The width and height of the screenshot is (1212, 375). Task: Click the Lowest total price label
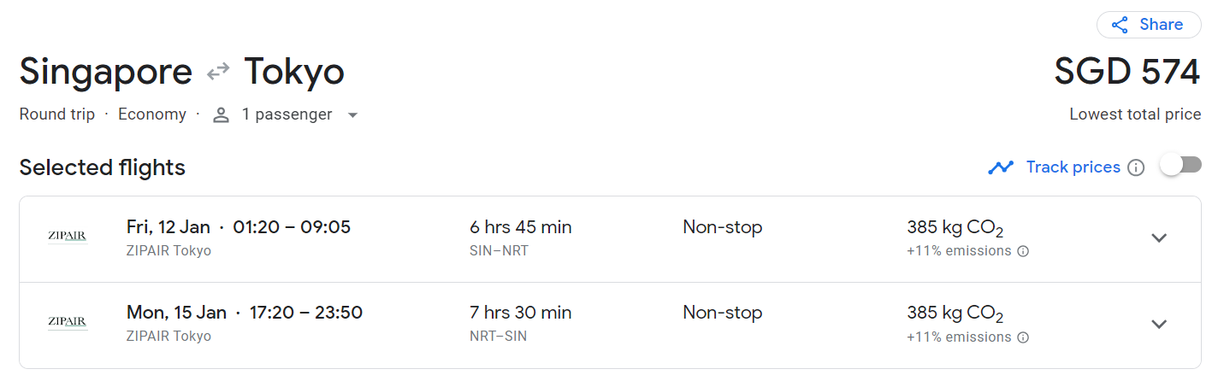(1135, 114)
